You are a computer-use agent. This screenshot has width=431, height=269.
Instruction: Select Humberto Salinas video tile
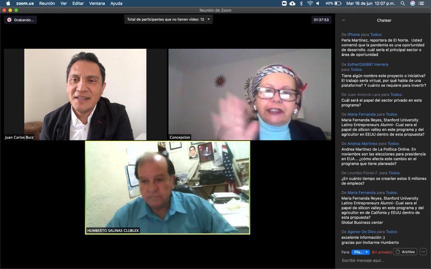point(168,187)
